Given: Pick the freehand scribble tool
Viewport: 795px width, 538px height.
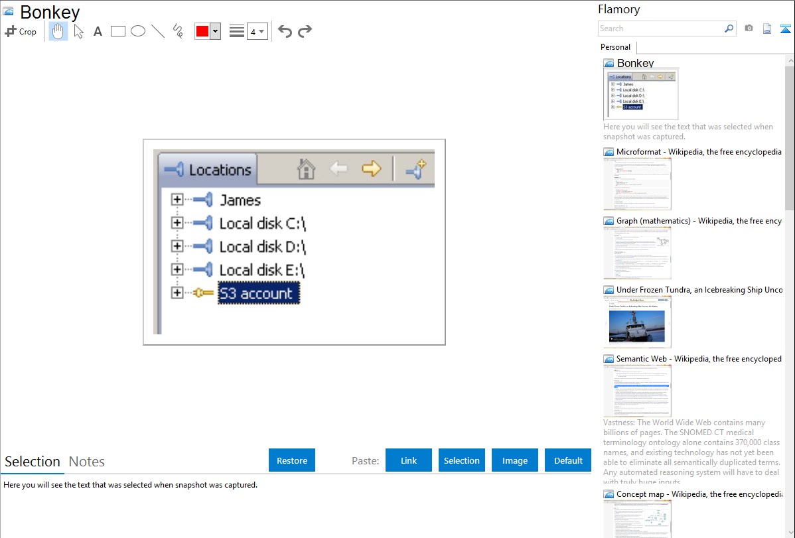Looking at the screenshot, I should point(178,31).
